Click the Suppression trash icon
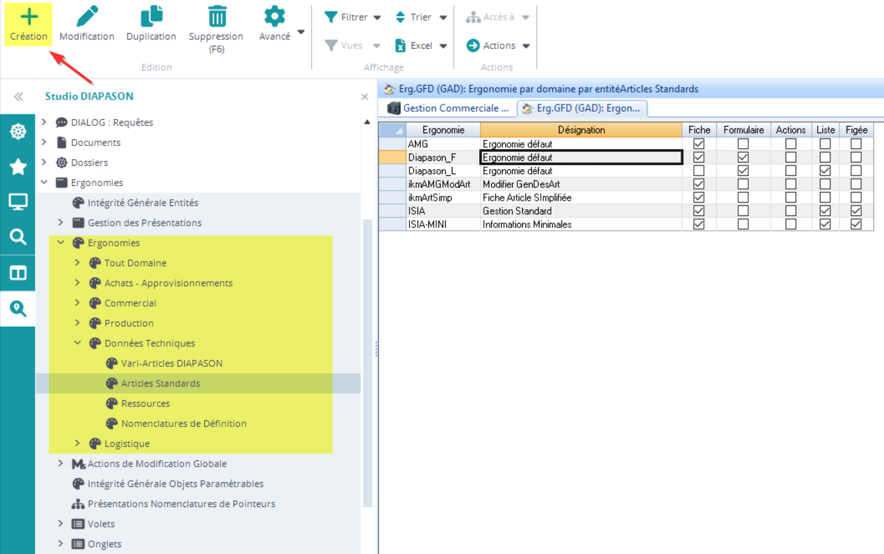 point(216,17)
